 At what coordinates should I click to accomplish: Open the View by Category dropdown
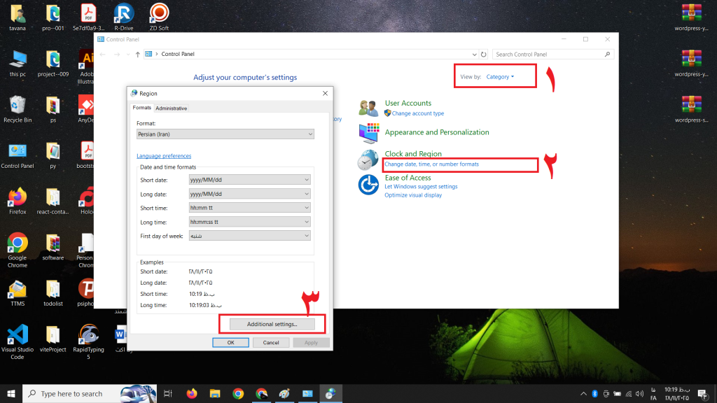point(500,77)
